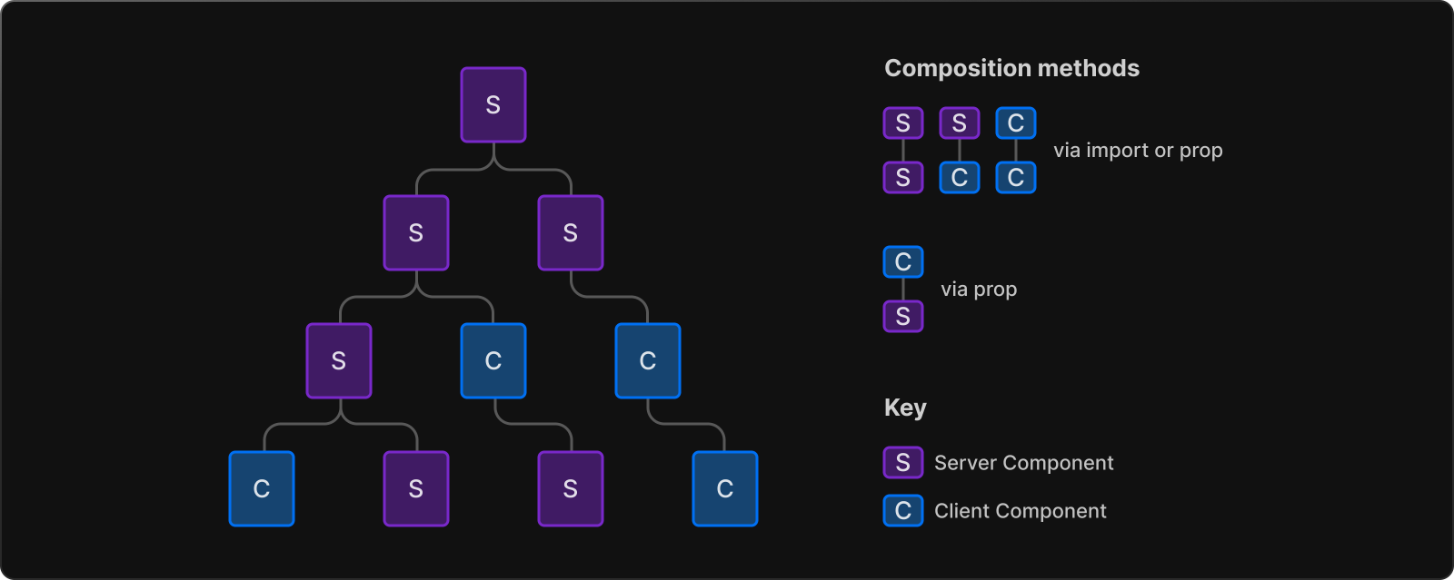Select the rightmost C node in the bottom row
Viewport: 1454px width, 580px height.
725,488
